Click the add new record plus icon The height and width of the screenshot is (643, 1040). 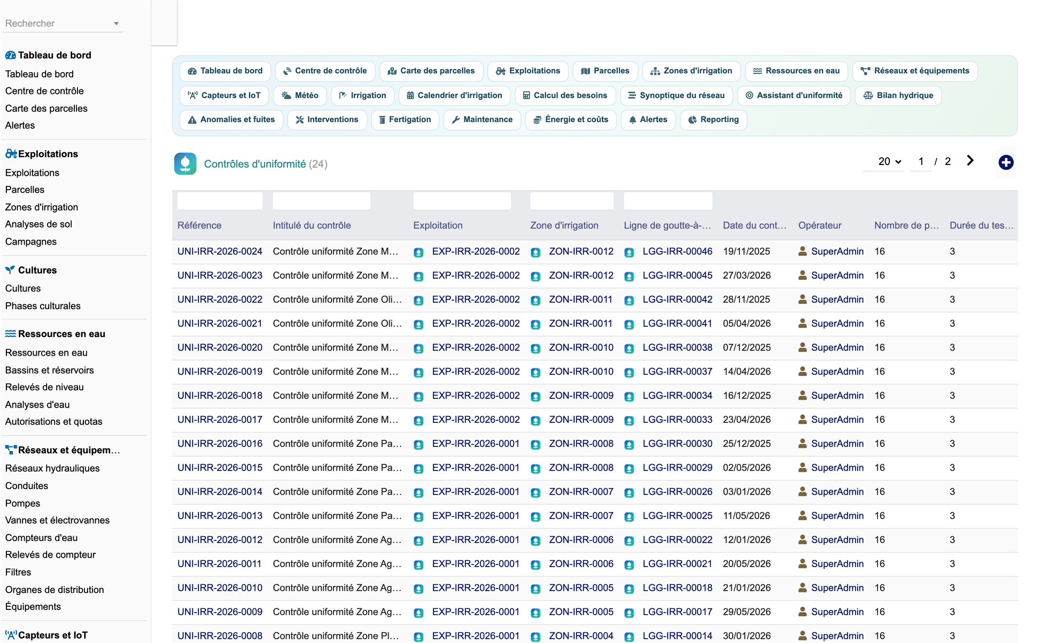tap(1006, 162)
